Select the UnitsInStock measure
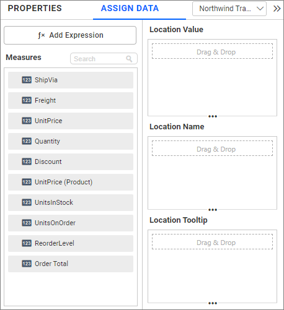284x310 pixels. (x=71, y=202)
